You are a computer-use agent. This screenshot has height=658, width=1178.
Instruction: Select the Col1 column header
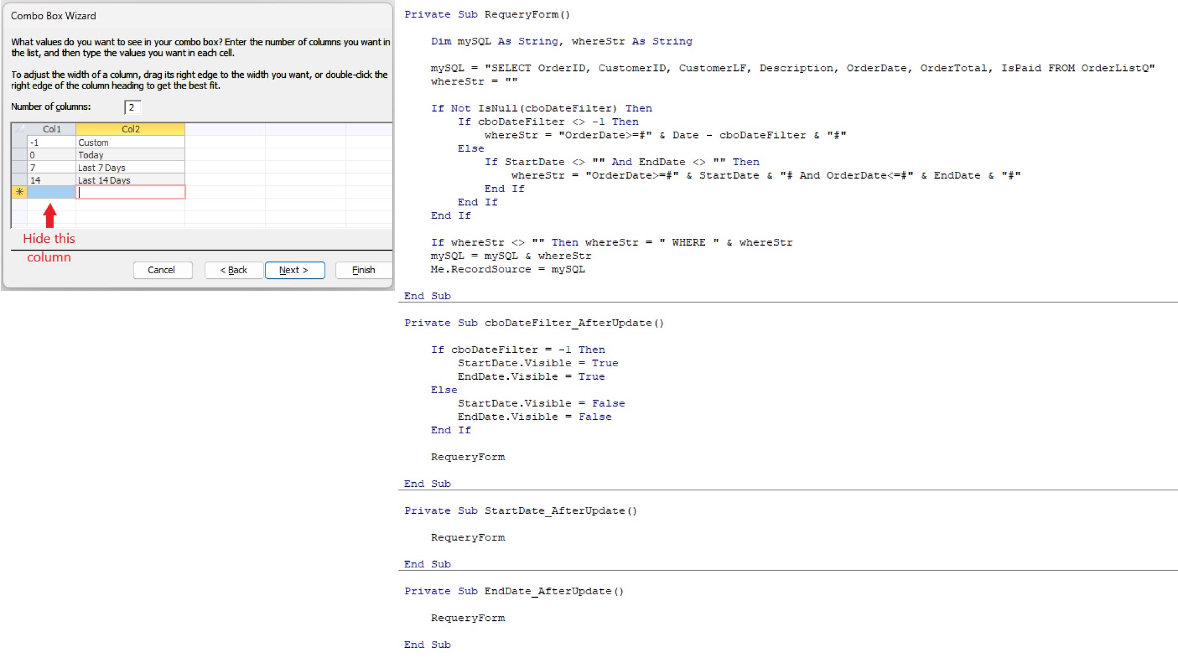(x=51, y=129)
